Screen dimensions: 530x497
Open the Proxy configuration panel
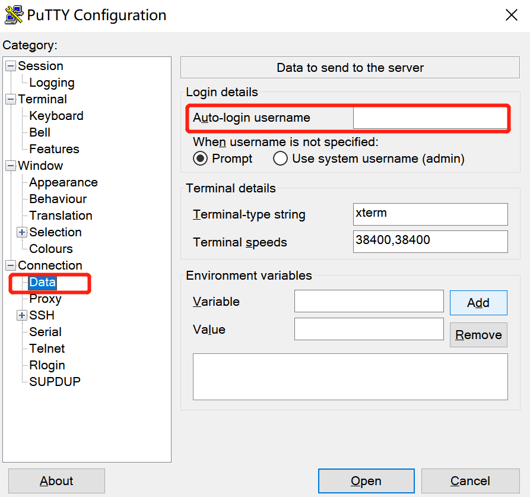tap(45, 299)
